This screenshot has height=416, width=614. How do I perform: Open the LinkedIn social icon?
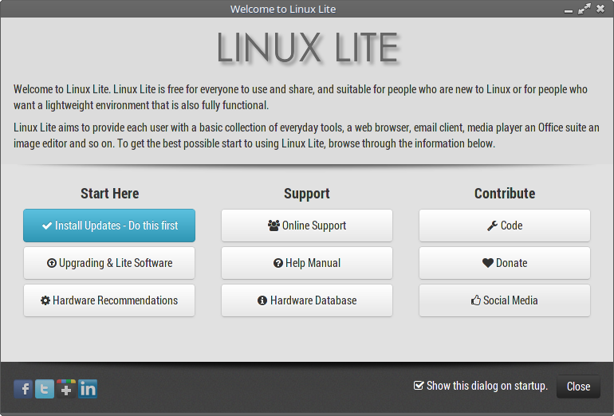point(88,389)
